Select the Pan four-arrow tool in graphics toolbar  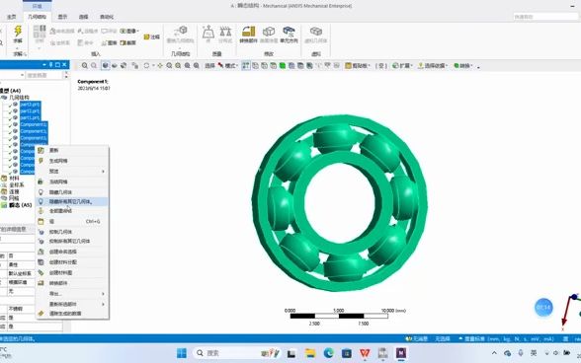[160, 65]
